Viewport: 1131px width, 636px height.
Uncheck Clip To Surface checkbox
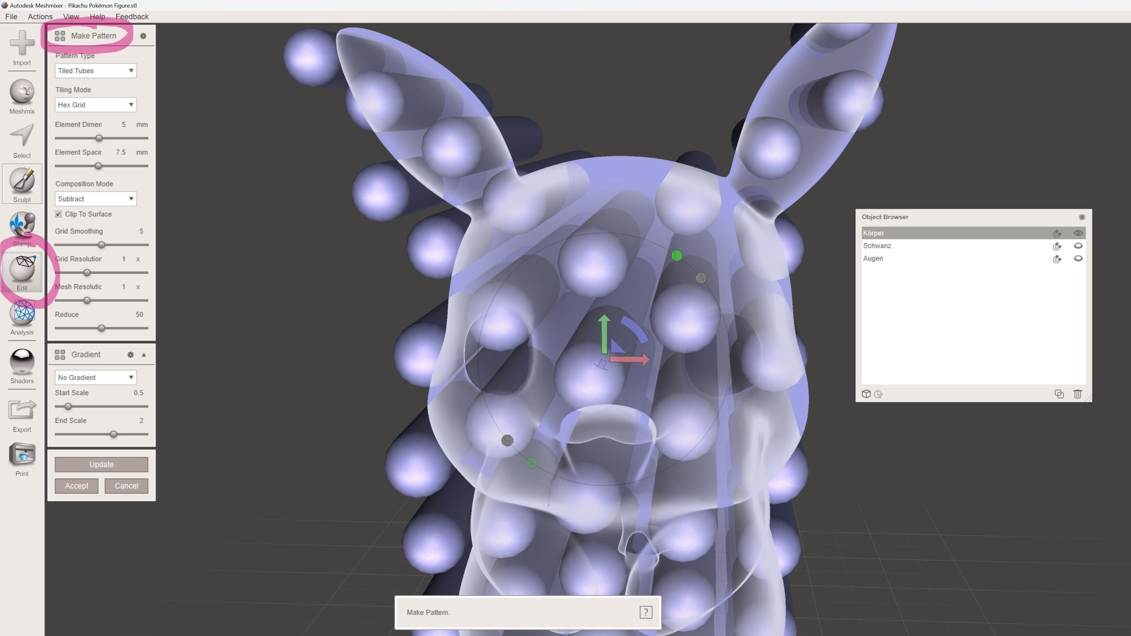coord(58,214)
